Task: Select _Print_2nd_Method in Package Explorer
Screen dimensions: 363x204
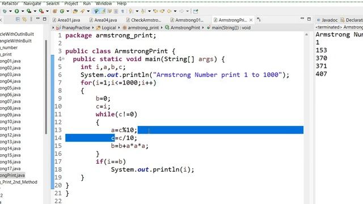Action: coord(19,182)
